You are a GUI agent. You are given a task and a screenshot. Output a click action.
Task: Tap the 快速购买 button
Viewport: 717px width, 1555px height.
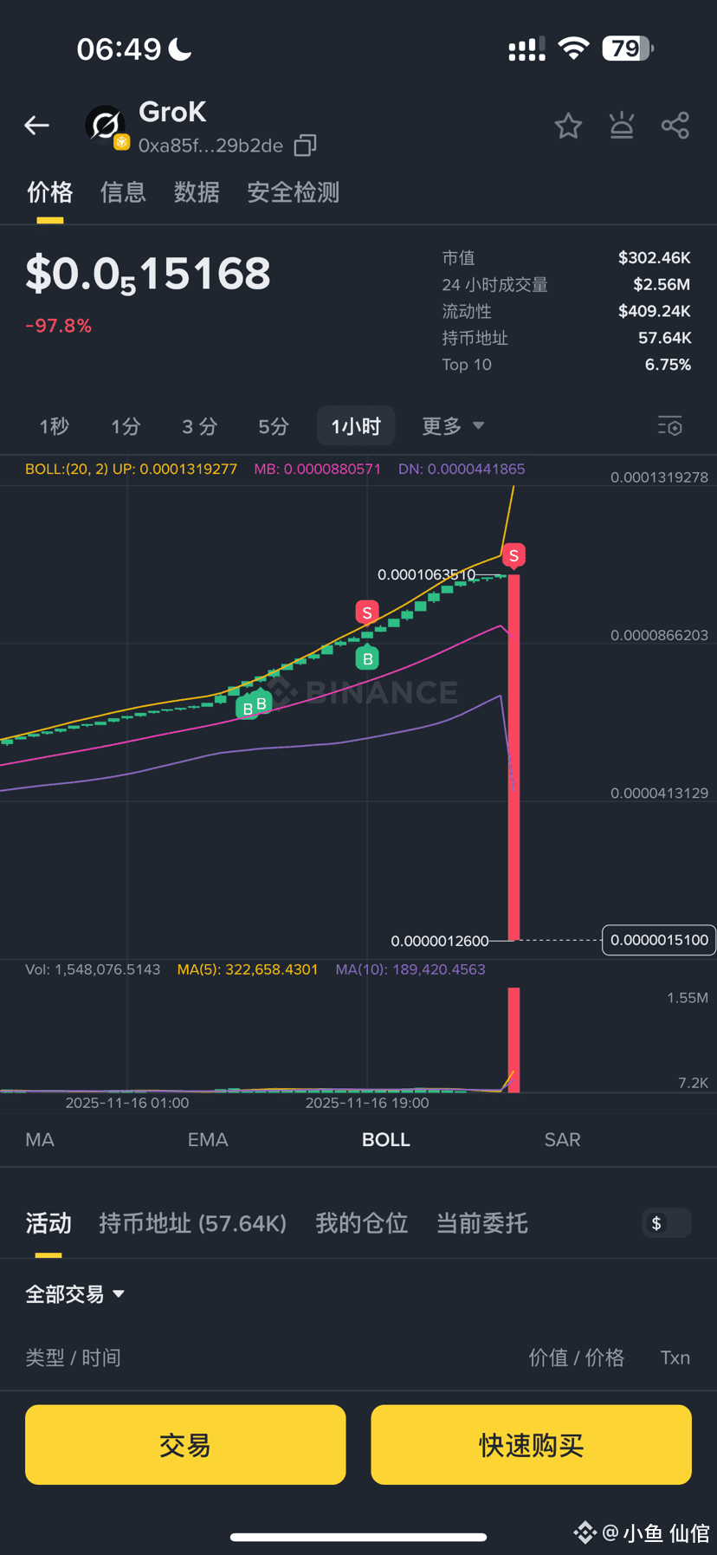[532, 1445]
